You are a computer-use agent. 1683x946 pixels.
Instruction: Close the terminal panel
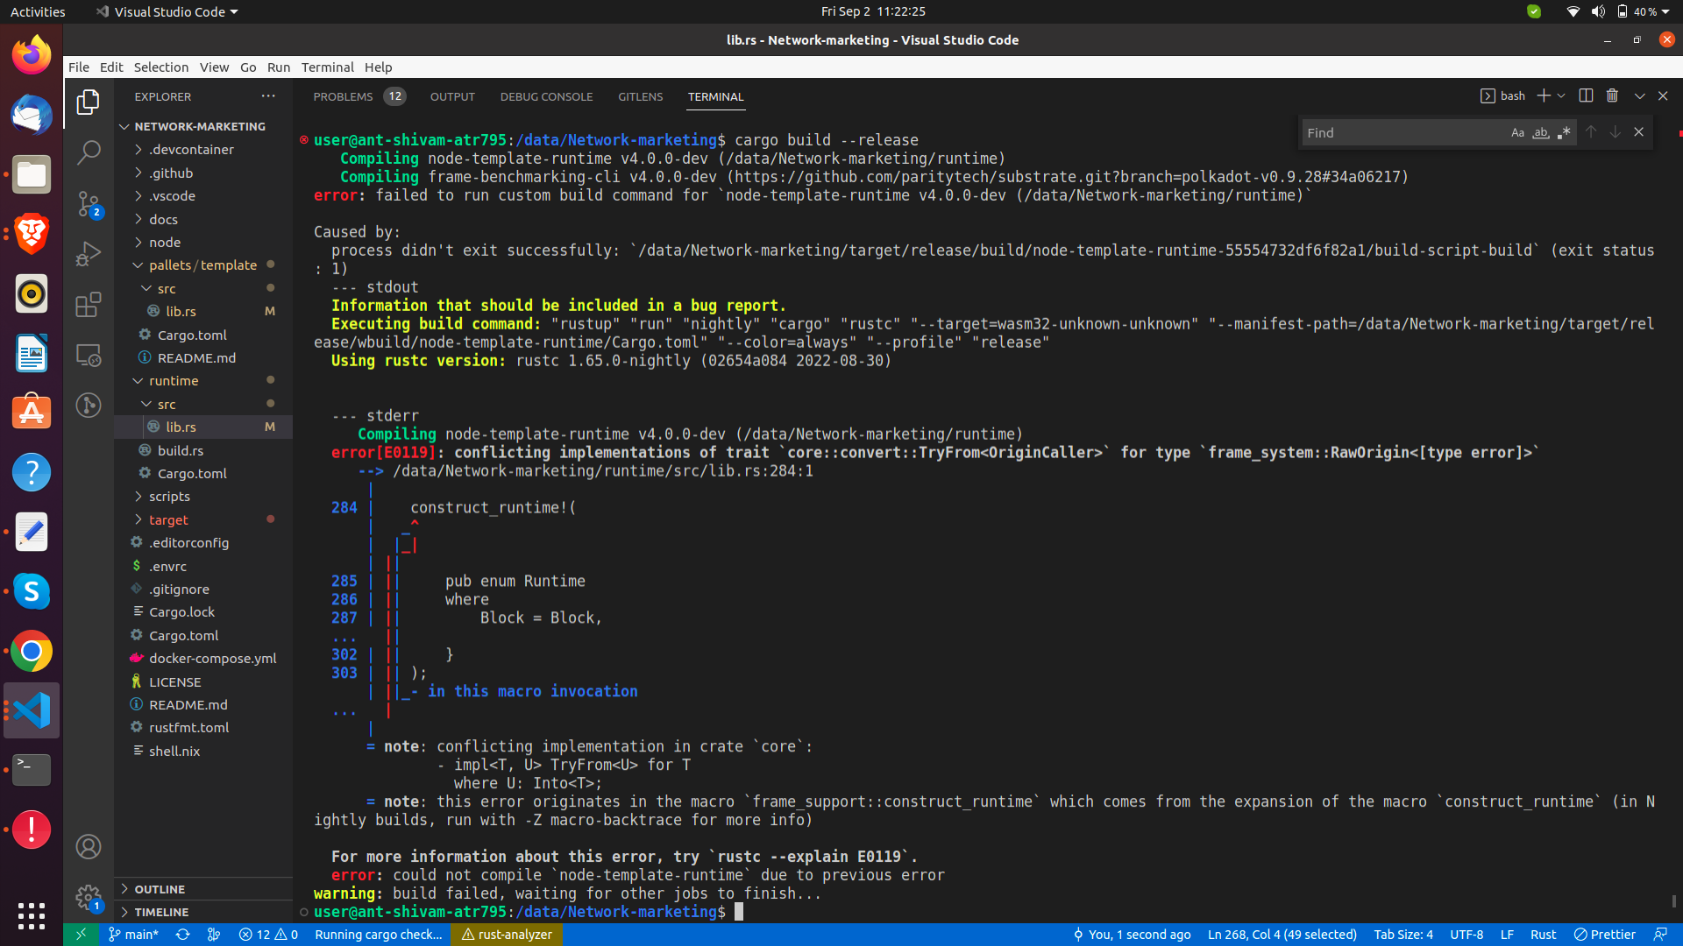pyautogui.click(x=1663, y=95)
